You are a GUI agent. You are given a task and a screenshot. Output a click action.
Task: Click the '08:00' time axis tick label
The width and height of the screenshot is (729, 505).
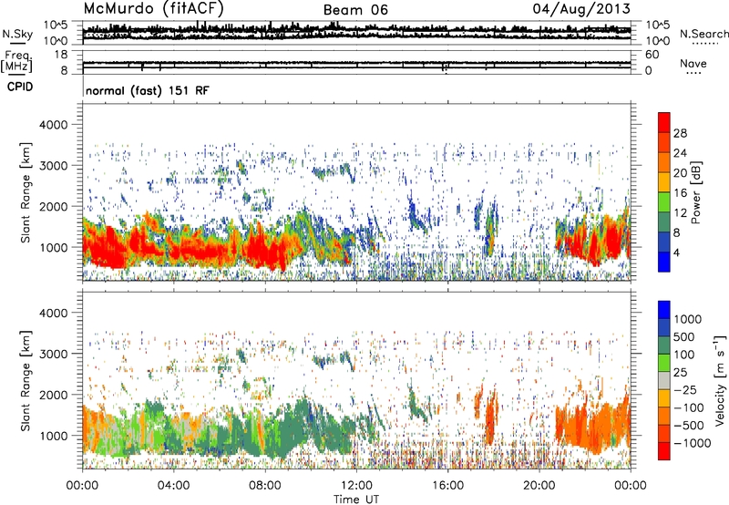264,486
